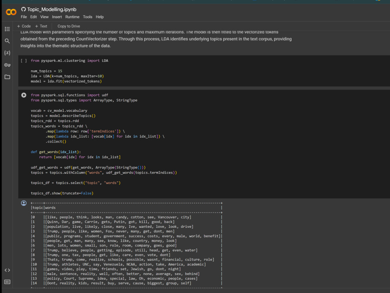Open the Edit menu
The height and width of the screenshot is (293, 390).
pos(34,17)
